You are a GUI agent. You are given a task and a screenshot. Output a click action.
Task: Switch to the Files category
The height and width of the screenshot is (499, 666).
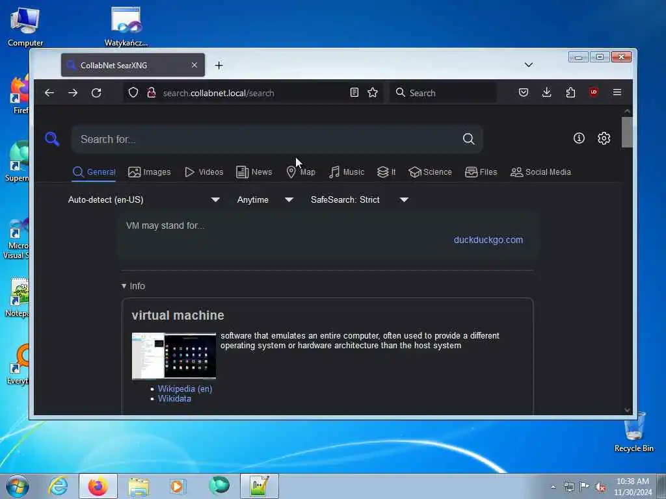[x=481, y=172]
